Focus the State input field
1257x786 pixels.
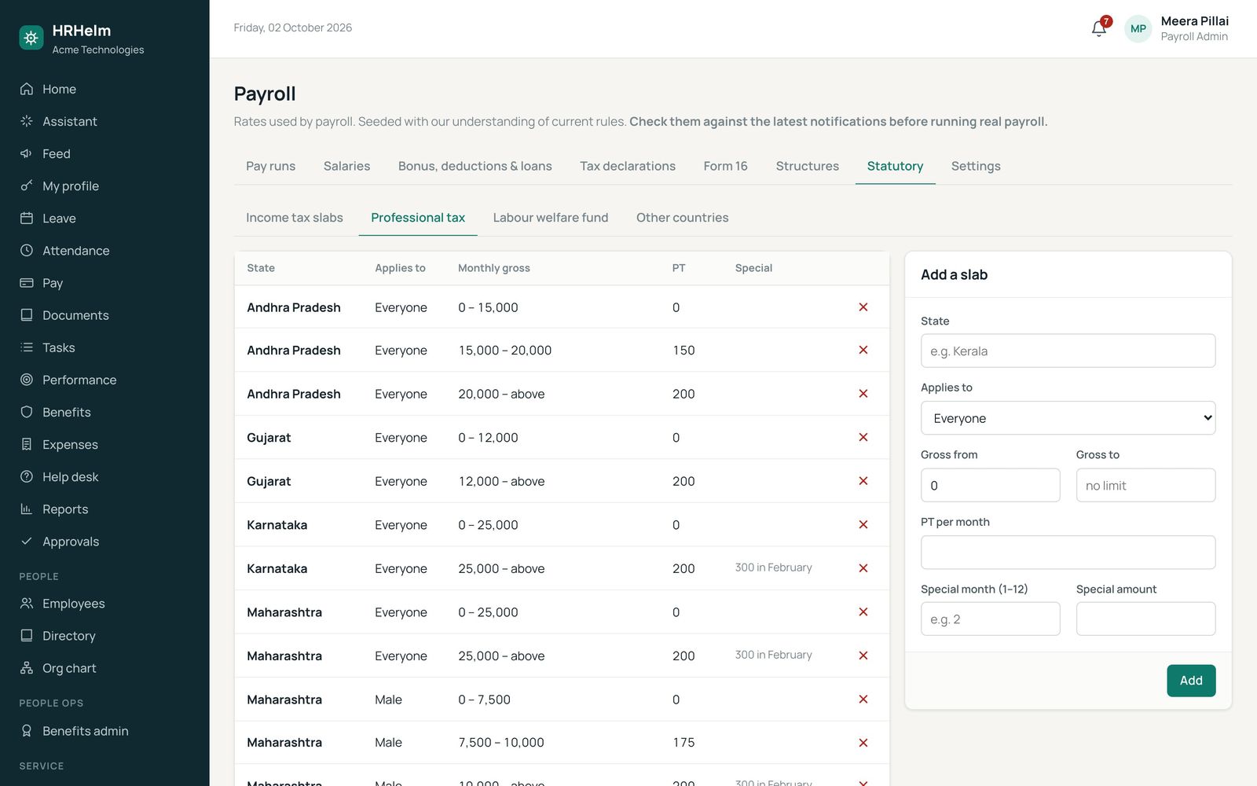tap(1068, 351)
